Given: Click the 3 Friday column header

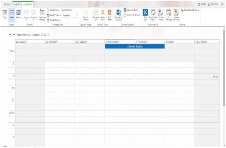Looking at the screenshot, I should (180, 42).
